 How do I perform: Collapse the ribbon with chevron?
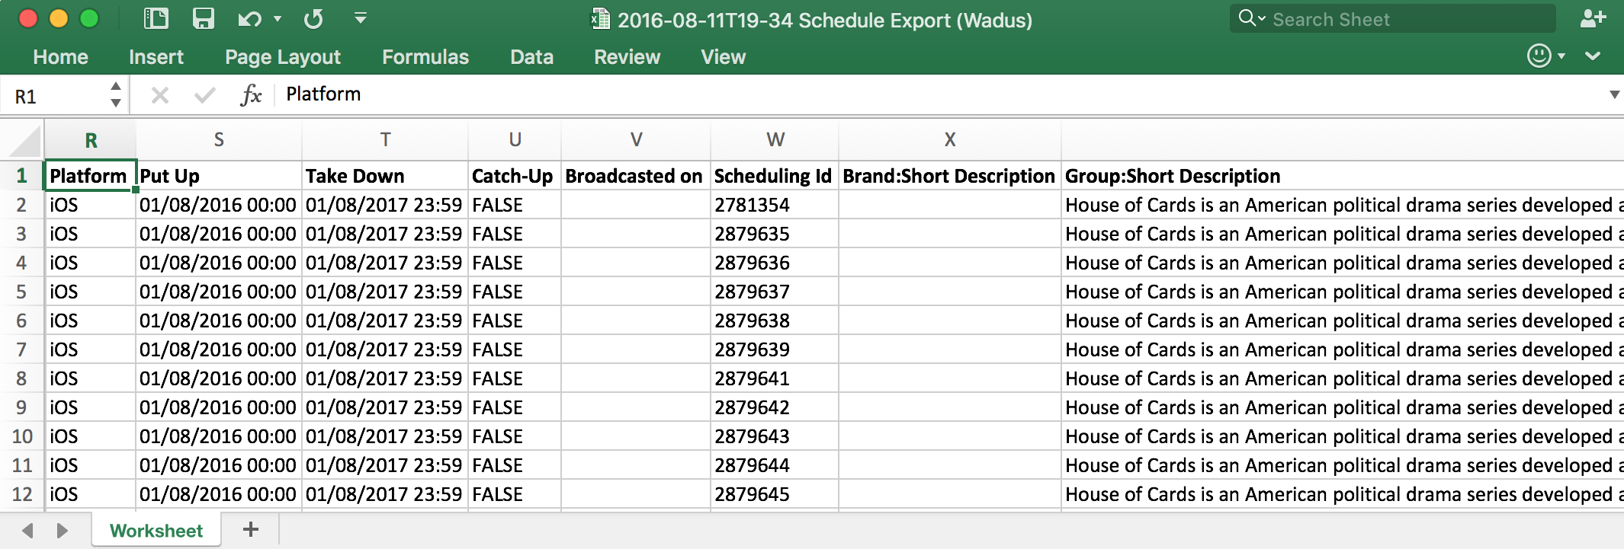point(1593,56)
